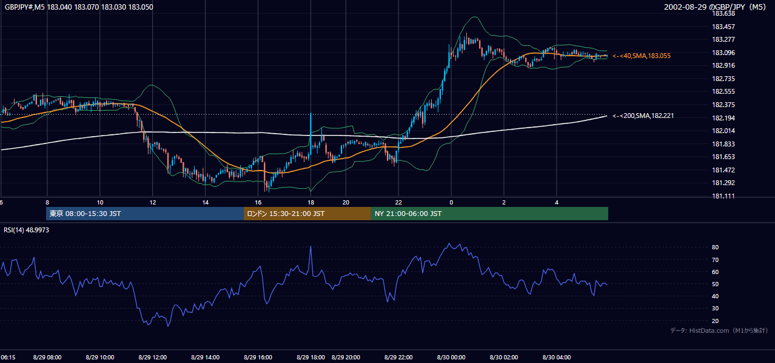This screenshot has width=775, height=363.
Task: Select the London 15:30-21:00 JST session bar
Action: coord(307,214)
